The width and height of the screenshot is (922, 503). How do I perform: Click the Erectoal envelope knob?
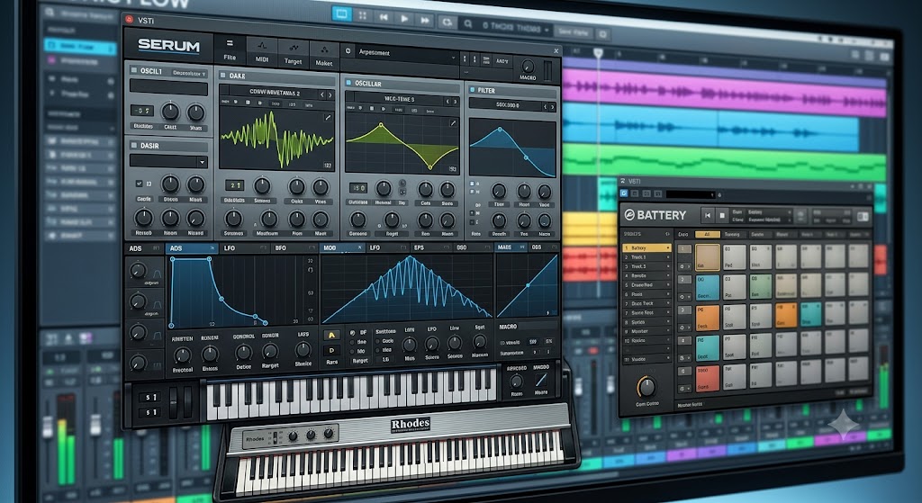pos(182,355)
